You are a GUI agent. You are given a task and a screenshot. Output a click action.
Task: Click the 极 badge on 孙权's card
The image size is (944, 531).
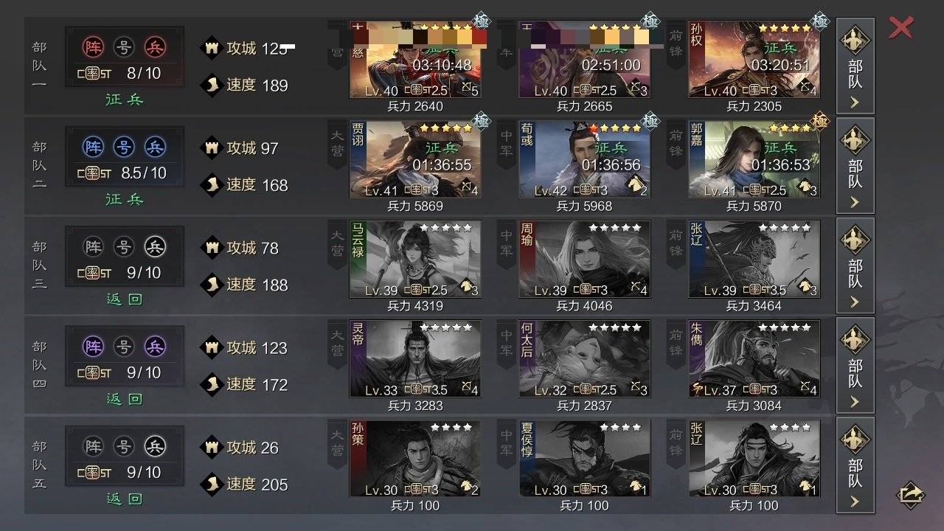click(819, 21)
